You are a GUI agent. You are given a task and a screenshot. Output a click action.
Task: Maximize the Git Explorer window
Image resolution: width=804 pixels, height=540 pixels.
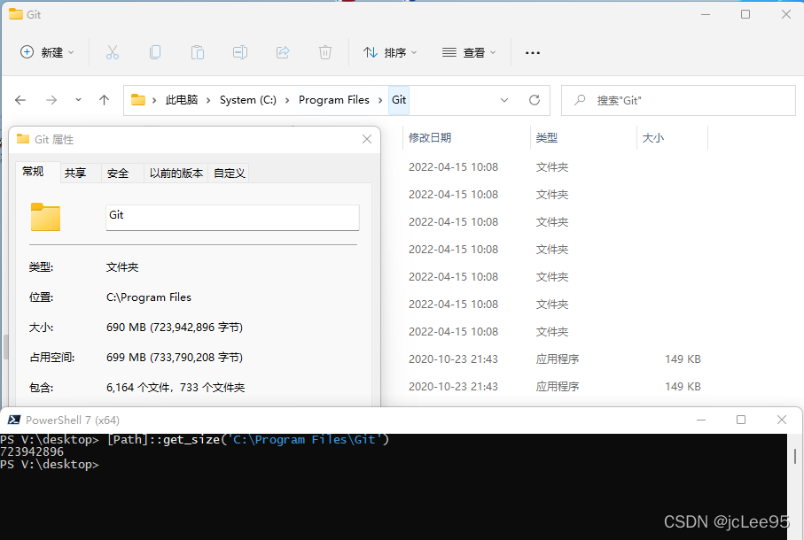(x=745, y=14)
